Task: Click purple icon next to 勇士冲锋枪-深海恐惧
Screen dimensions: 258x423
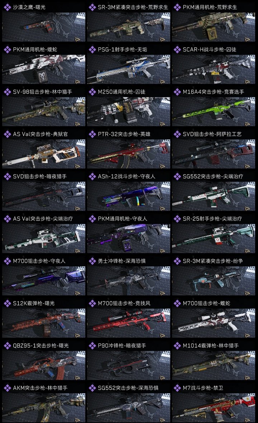Action: [92, 261]
